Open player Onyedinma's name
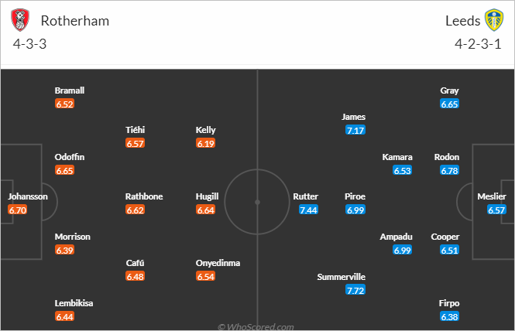The height and width of the screenshot is (331, 515). point(218,263)
